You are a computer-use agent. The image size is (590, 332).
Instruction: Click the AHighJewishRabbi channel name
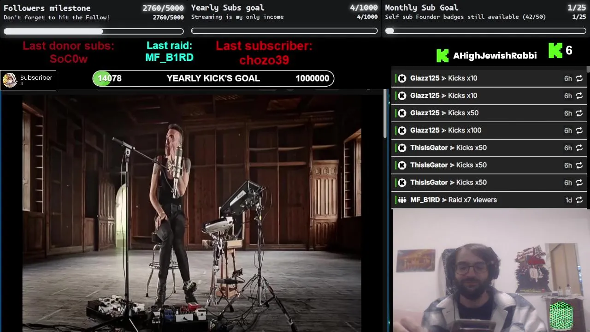click(x=495, y=56)
